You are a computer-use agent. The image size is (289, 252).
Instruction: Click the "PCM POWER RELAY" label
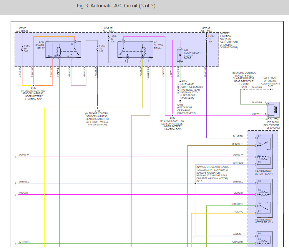click(40, 45)
